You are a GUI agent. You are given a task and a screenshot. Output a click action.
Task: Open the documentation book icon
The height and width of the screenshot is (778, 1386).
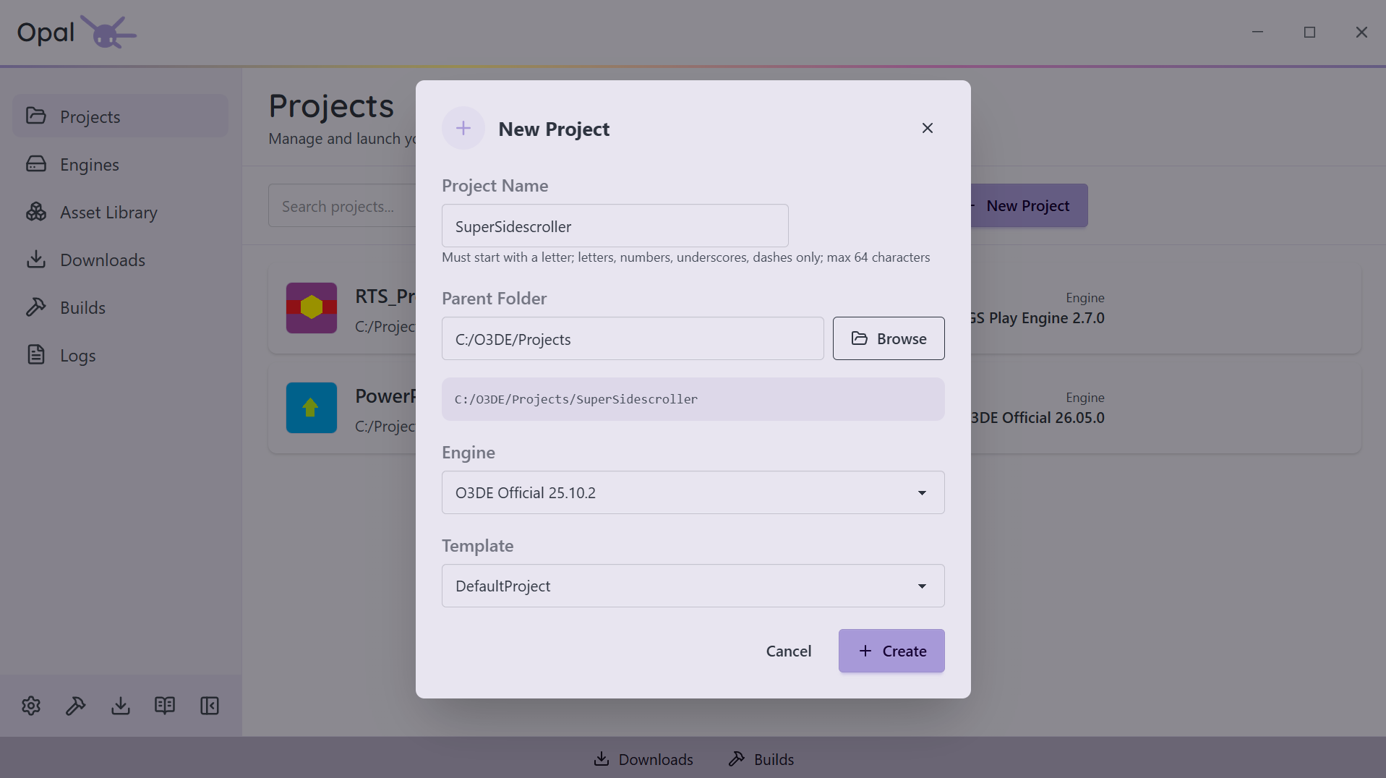pos(165,706)
